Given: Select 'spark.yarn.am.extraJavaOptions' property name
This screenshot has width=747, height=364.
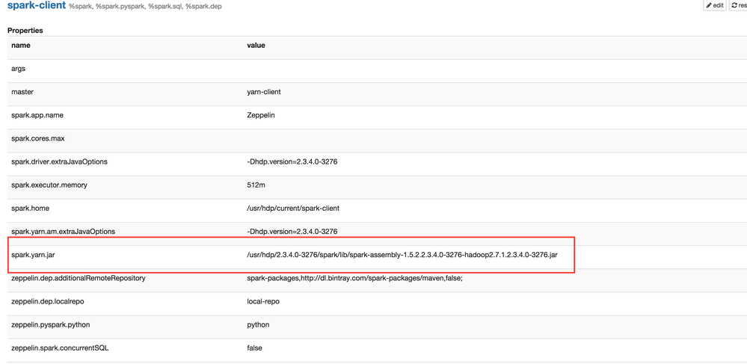Looking at the screenshot, I should 63,232.
